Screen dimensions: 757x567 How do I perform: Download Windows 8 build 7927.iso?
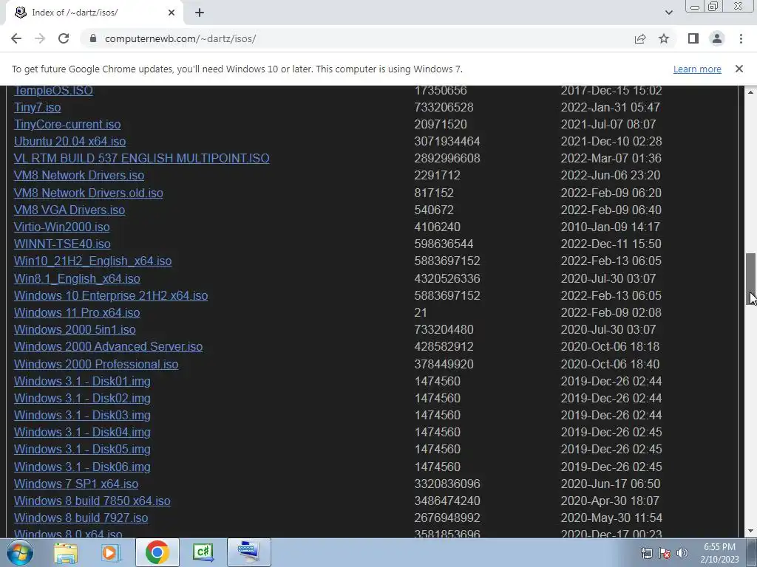81,518
